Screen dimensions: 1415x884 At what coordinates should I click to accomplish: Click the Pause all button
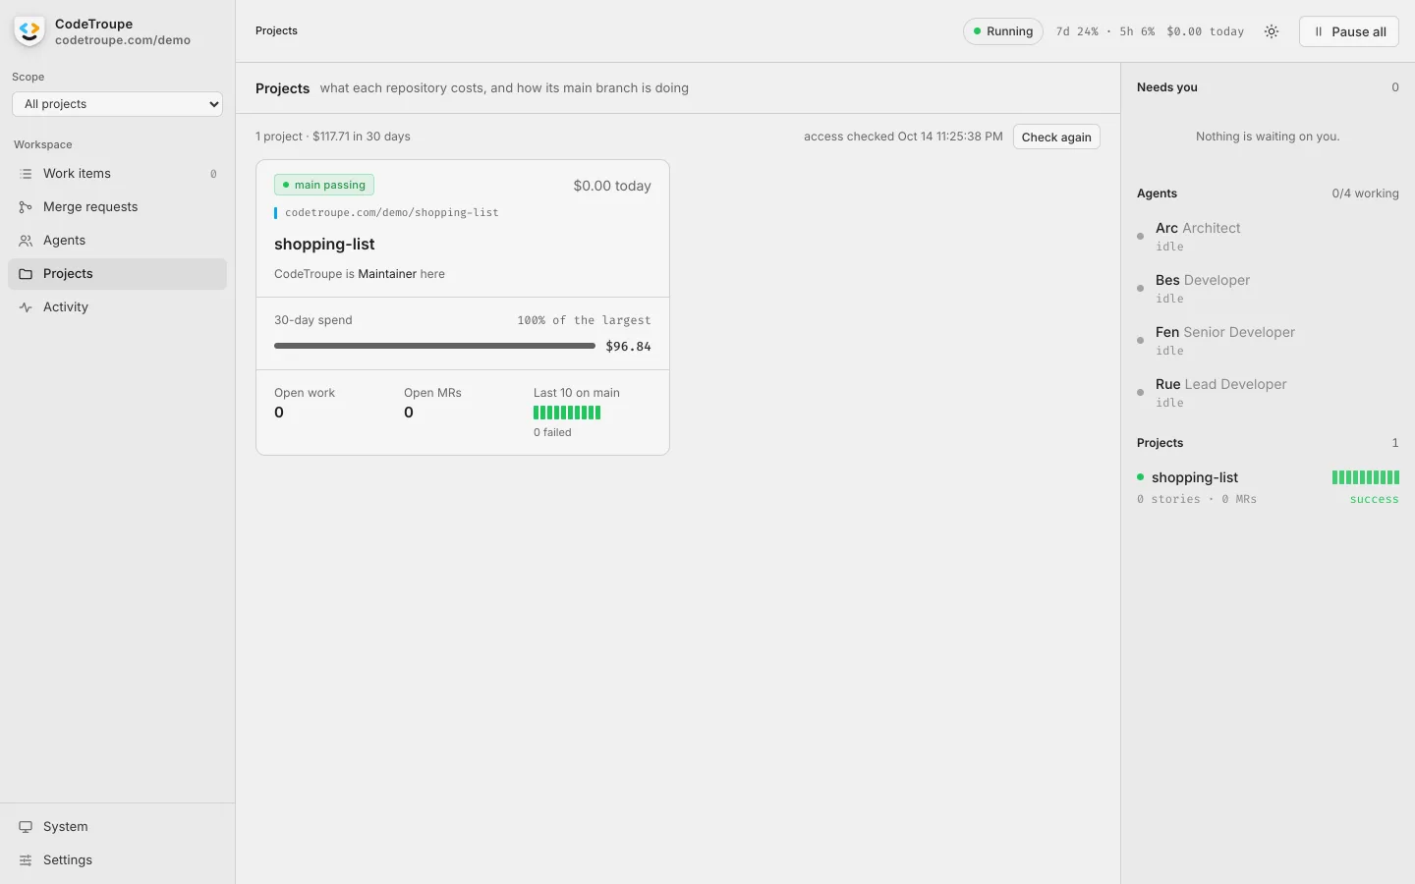(x=1349, y=31)
